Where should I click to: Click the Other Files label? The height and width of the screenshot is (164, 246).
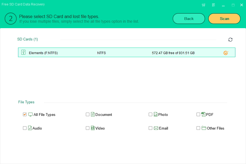(216, 128)
